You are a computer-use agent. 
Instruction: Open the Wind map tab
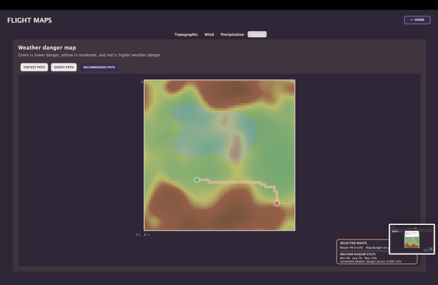click(209, 34)
